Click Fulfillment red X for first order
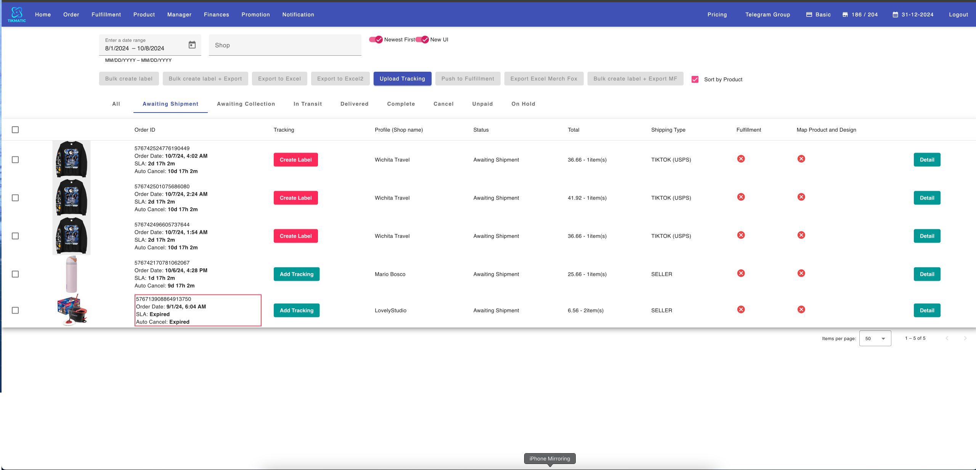Screen dimensions: 976x470 point(741,159)
